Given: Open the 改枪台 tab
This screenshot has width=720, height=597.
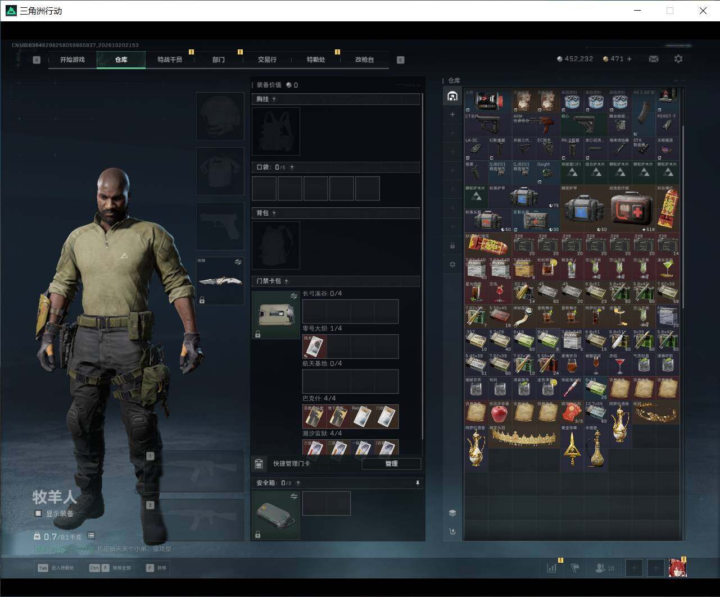Looking at the screenshot, I should coord(364,60).
